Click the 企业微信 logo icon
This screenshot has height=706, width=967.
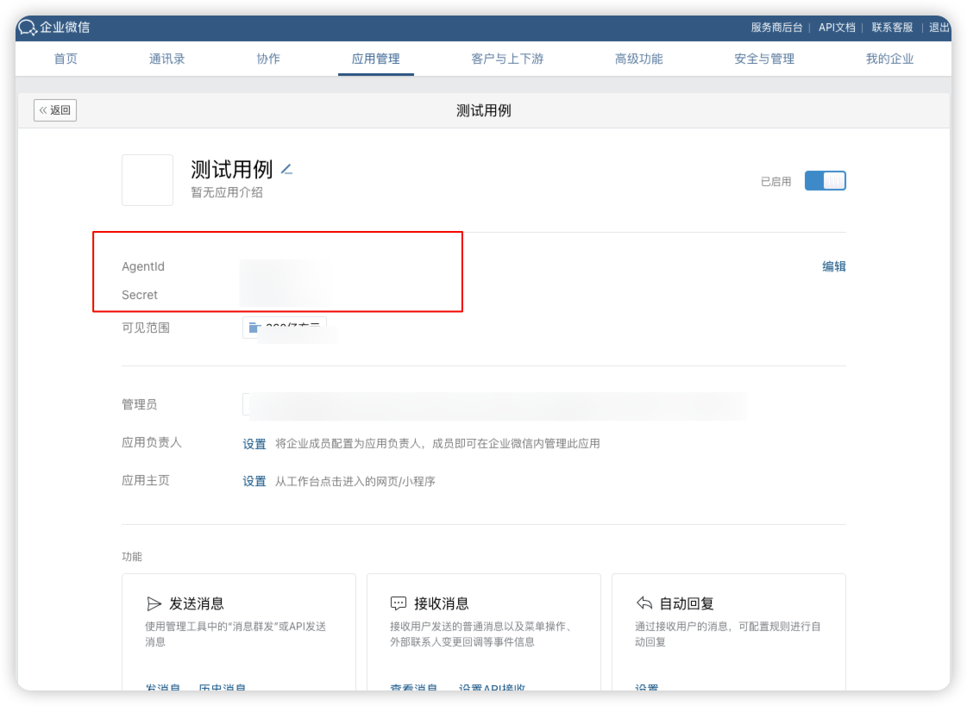[x=25, y=27]
